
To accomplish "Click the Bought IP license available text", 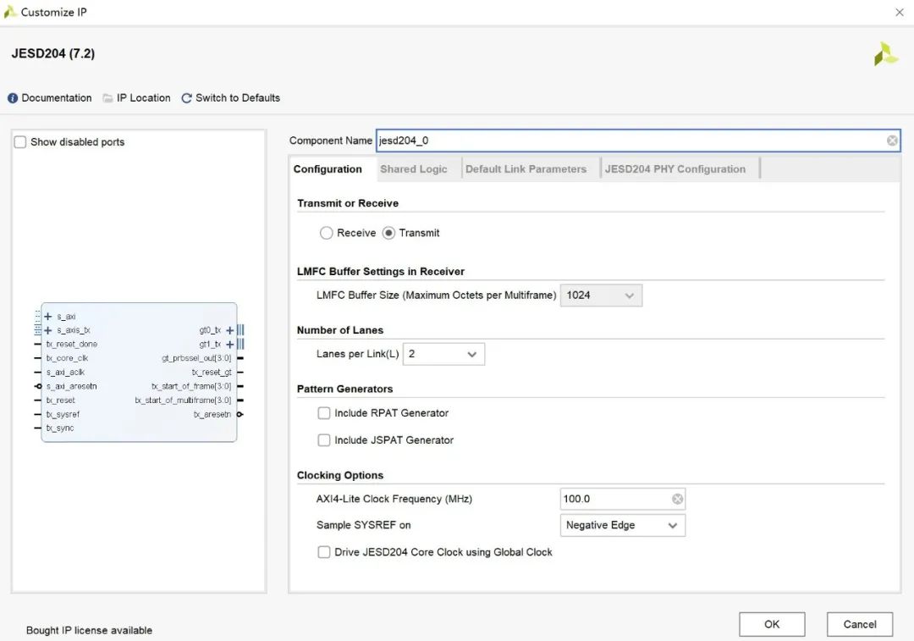I will (89, 631).
